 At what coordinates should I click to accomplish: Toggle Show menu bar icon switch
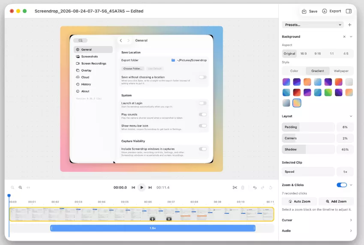coord(203,126)
